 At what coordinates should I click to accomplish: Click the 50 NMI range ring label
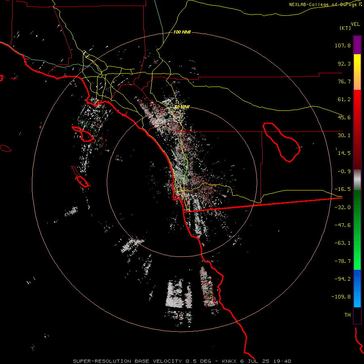[x=182, y=107]
